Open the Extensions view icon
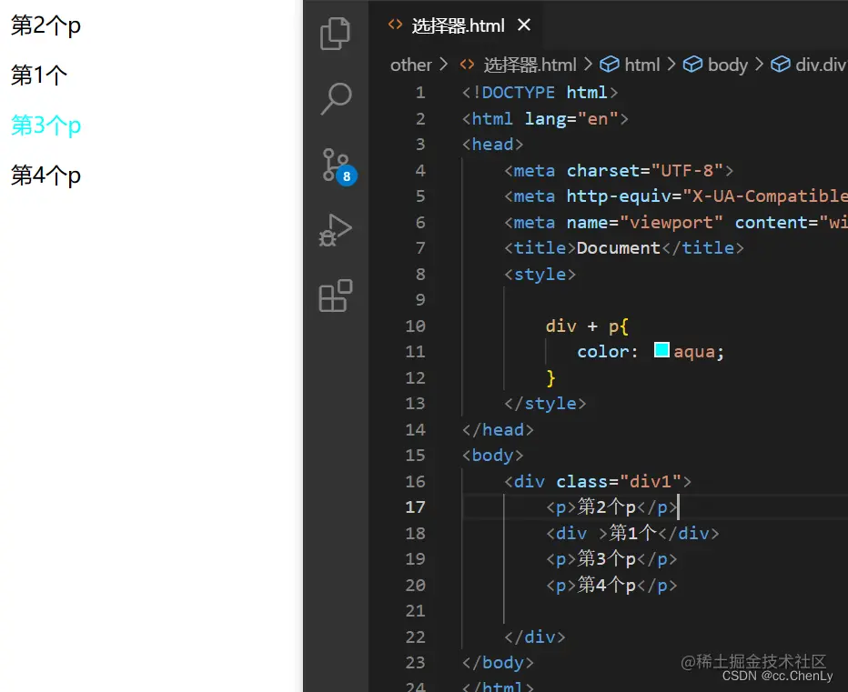This screenshot has width=848, height=692. pos(336,296)
